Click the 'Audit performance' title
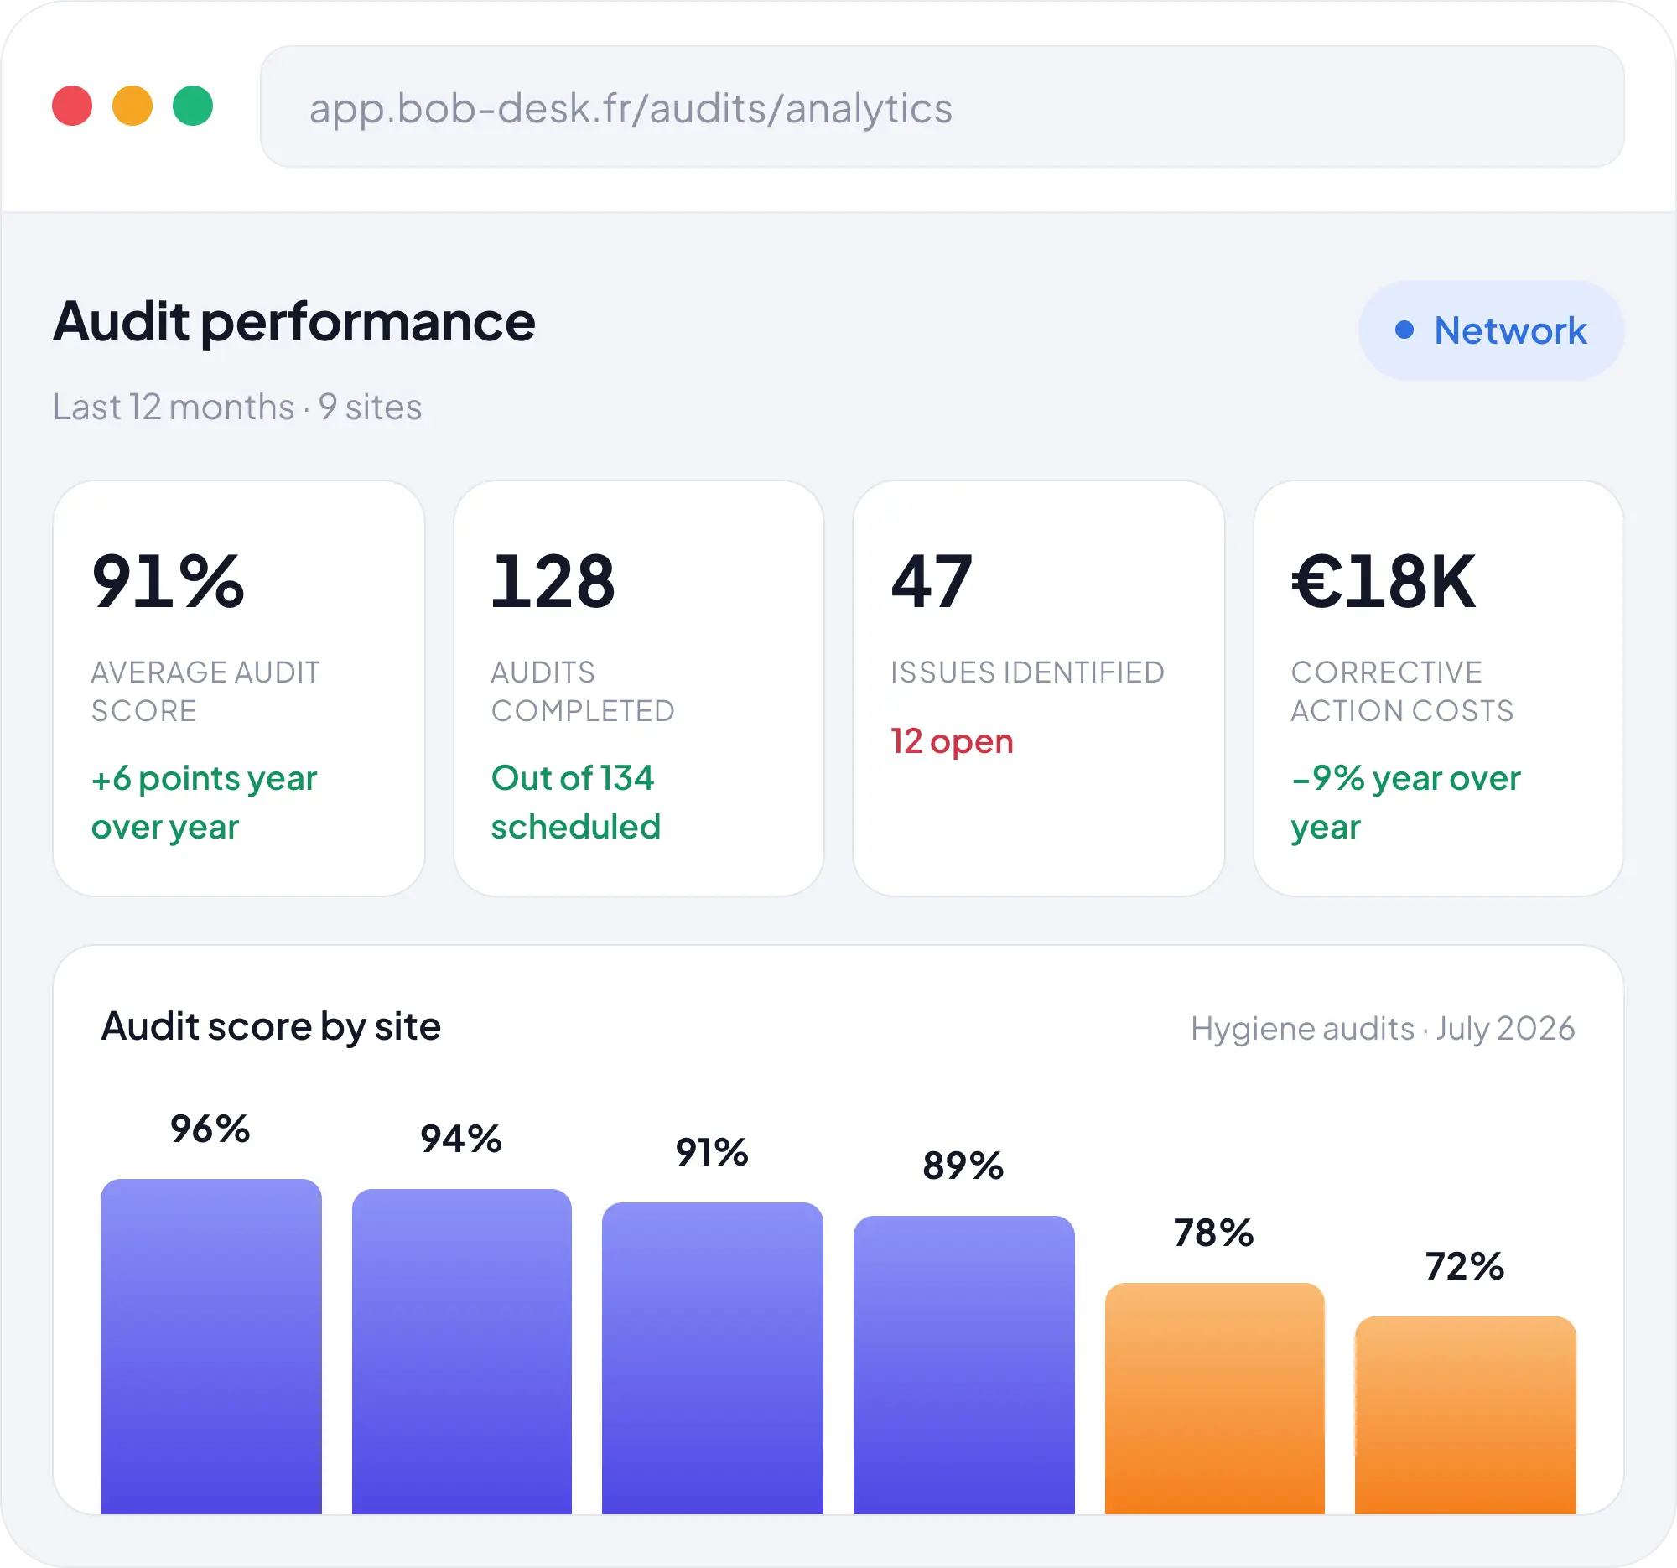Image resolution: width=1677 pixels, height=1568 pixels. pos(294,322)
